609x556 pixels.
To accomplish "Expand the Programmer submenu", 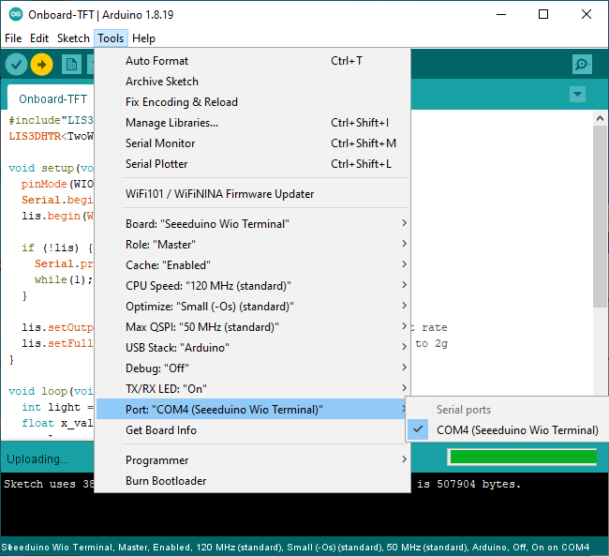I will coord(253,460).
